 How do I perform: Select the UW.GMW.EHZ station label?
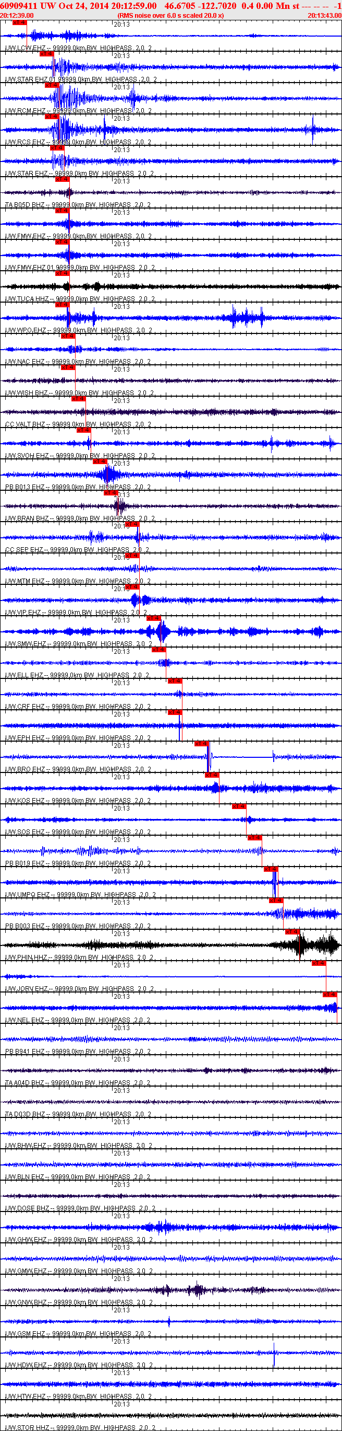click(x=79, y=1271)
